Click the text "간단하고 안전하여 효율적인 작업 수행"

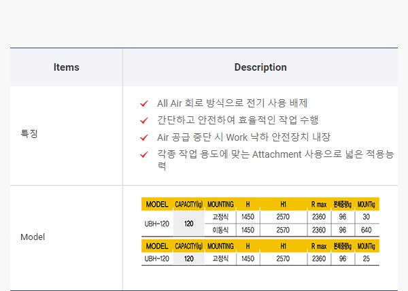237,120
